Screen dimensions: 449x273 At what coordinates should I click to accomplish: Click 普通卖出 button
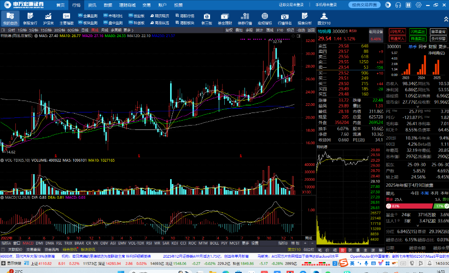(x=417, y=39)
